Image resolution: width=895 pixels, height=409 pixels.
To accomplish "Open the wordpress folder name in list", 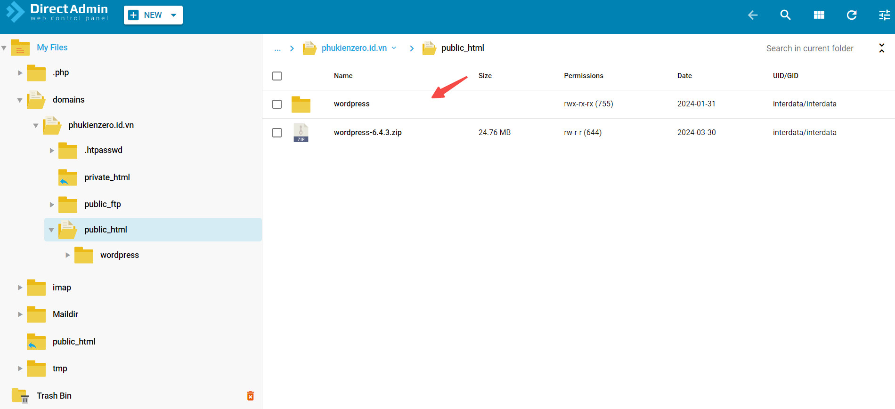I will [352, 104].
